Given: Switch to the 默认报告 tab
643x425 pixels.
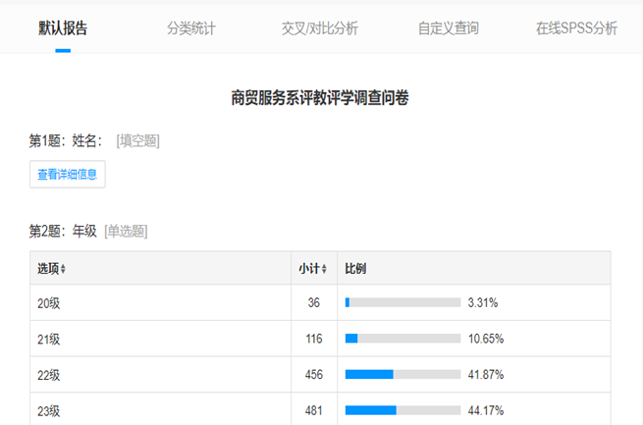Looking at the screenshot, I should 63,27.
